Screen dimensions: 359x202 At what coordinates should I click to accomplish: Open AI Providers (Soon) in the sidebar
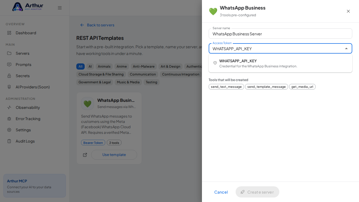click(34, 87)
